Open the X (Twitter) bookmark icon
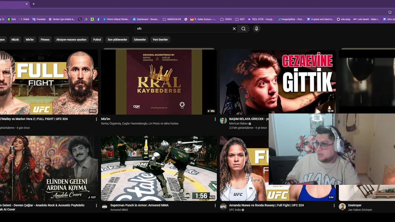The width and height of the screenshot is (395, 222). [x=80, y=19]
